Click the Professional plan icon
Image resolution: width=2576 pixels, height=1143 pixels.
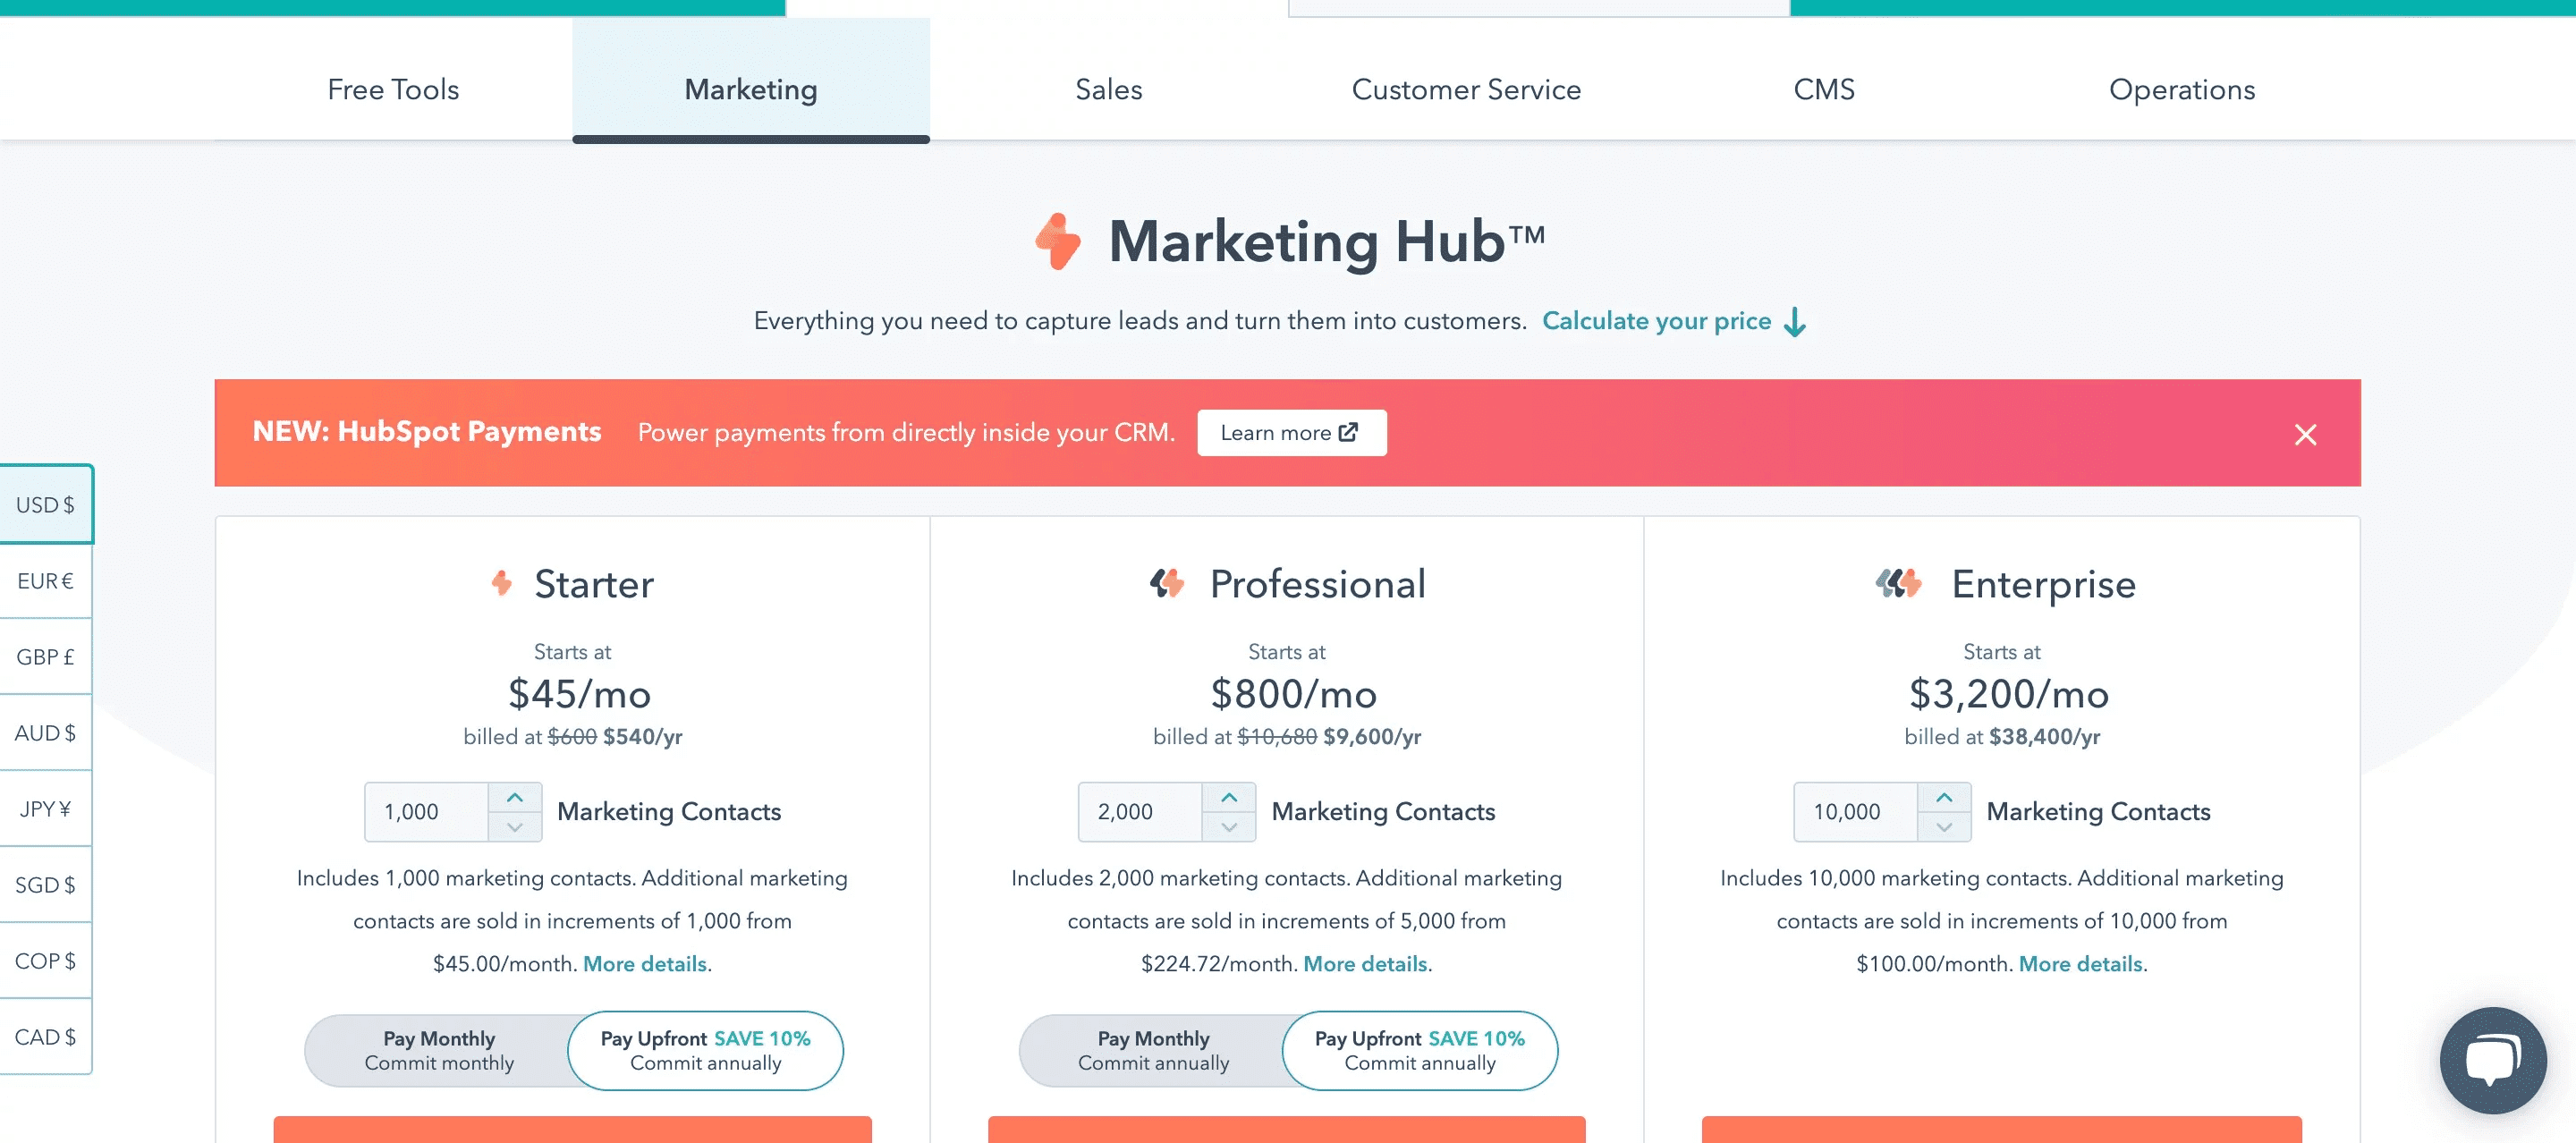point(1166,583)
